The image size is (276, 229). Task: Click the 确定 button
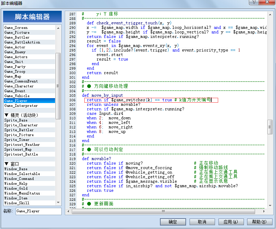click(x=173, y=222)
